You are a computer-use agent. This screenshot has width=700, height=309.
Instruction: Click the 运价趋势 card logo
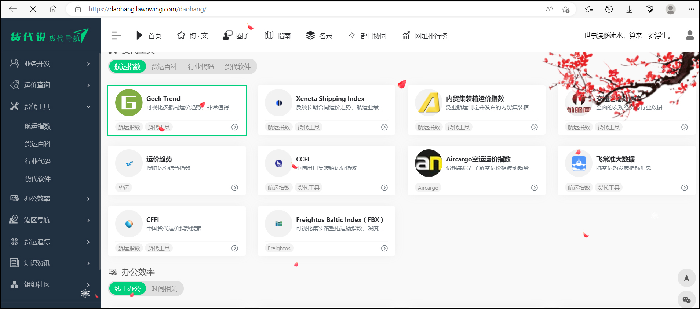(129, 163)
